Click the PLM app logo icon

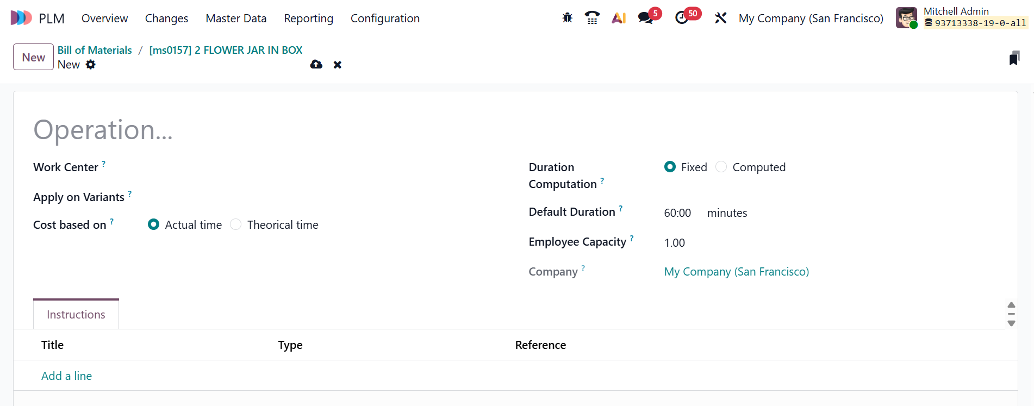pyautogui.click(x=21, y=18)
